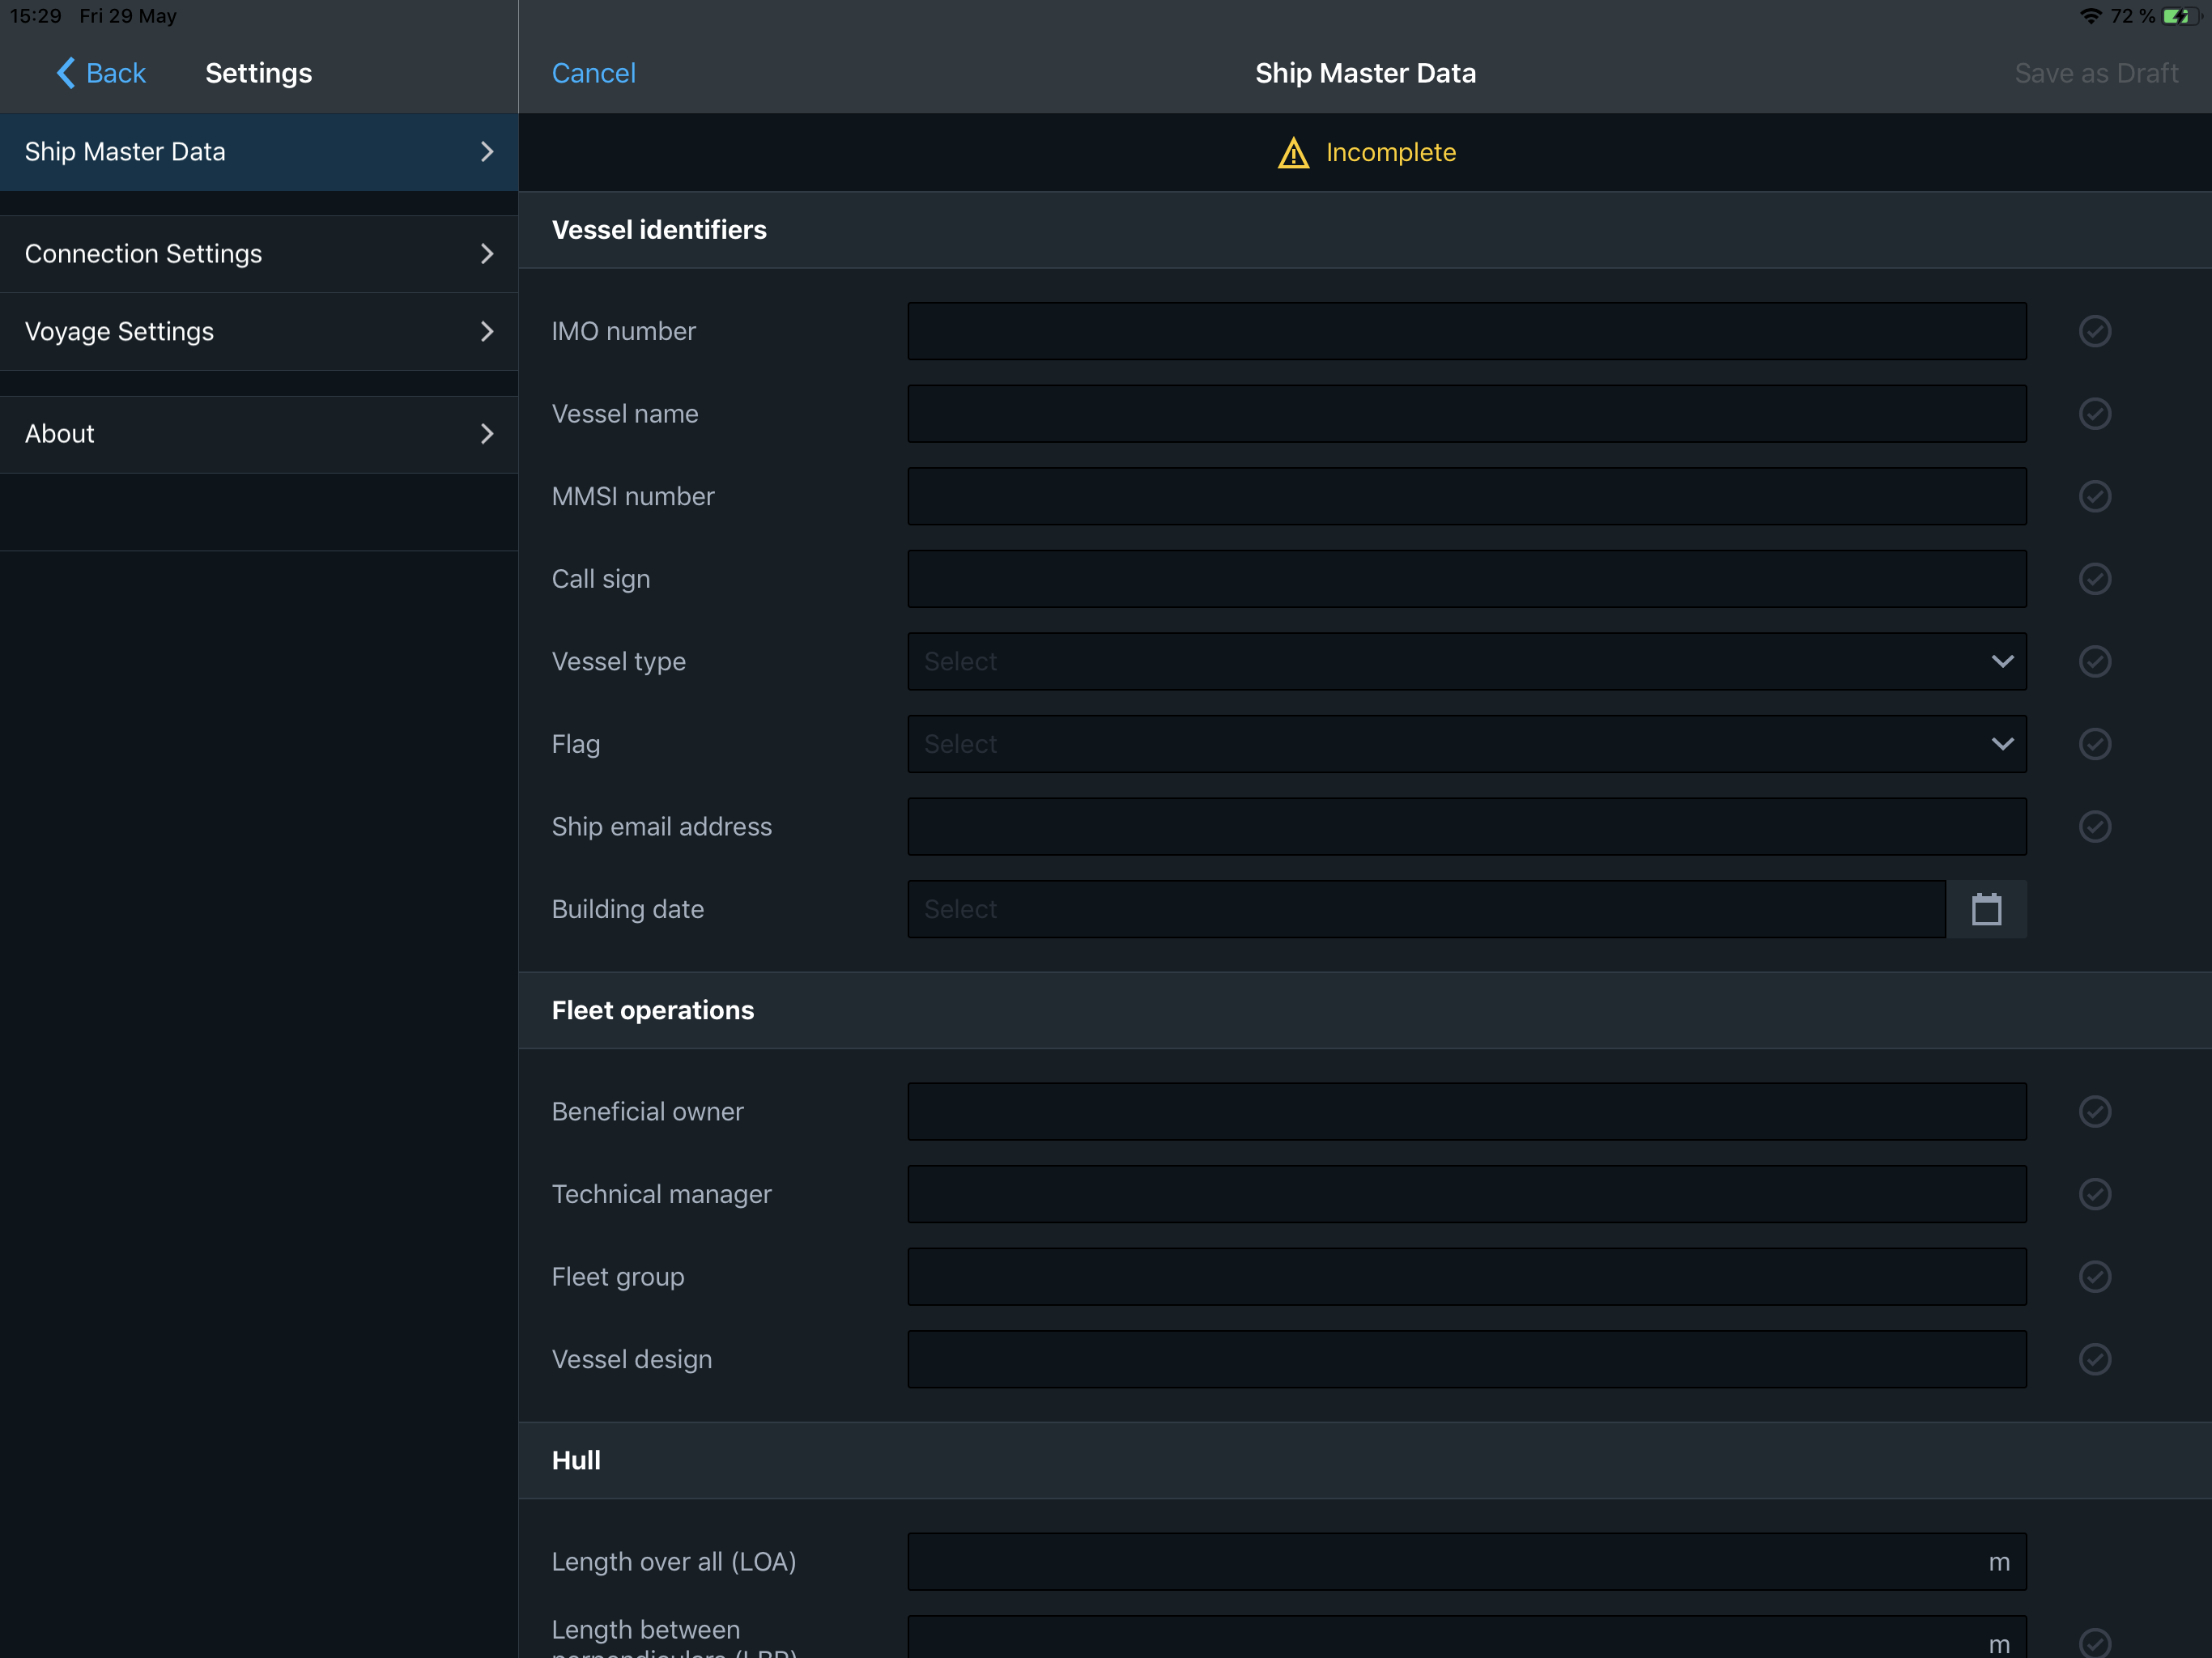Tap the Length over all (LOA) field
2212x1658 pixels.
point(1440,1562)
